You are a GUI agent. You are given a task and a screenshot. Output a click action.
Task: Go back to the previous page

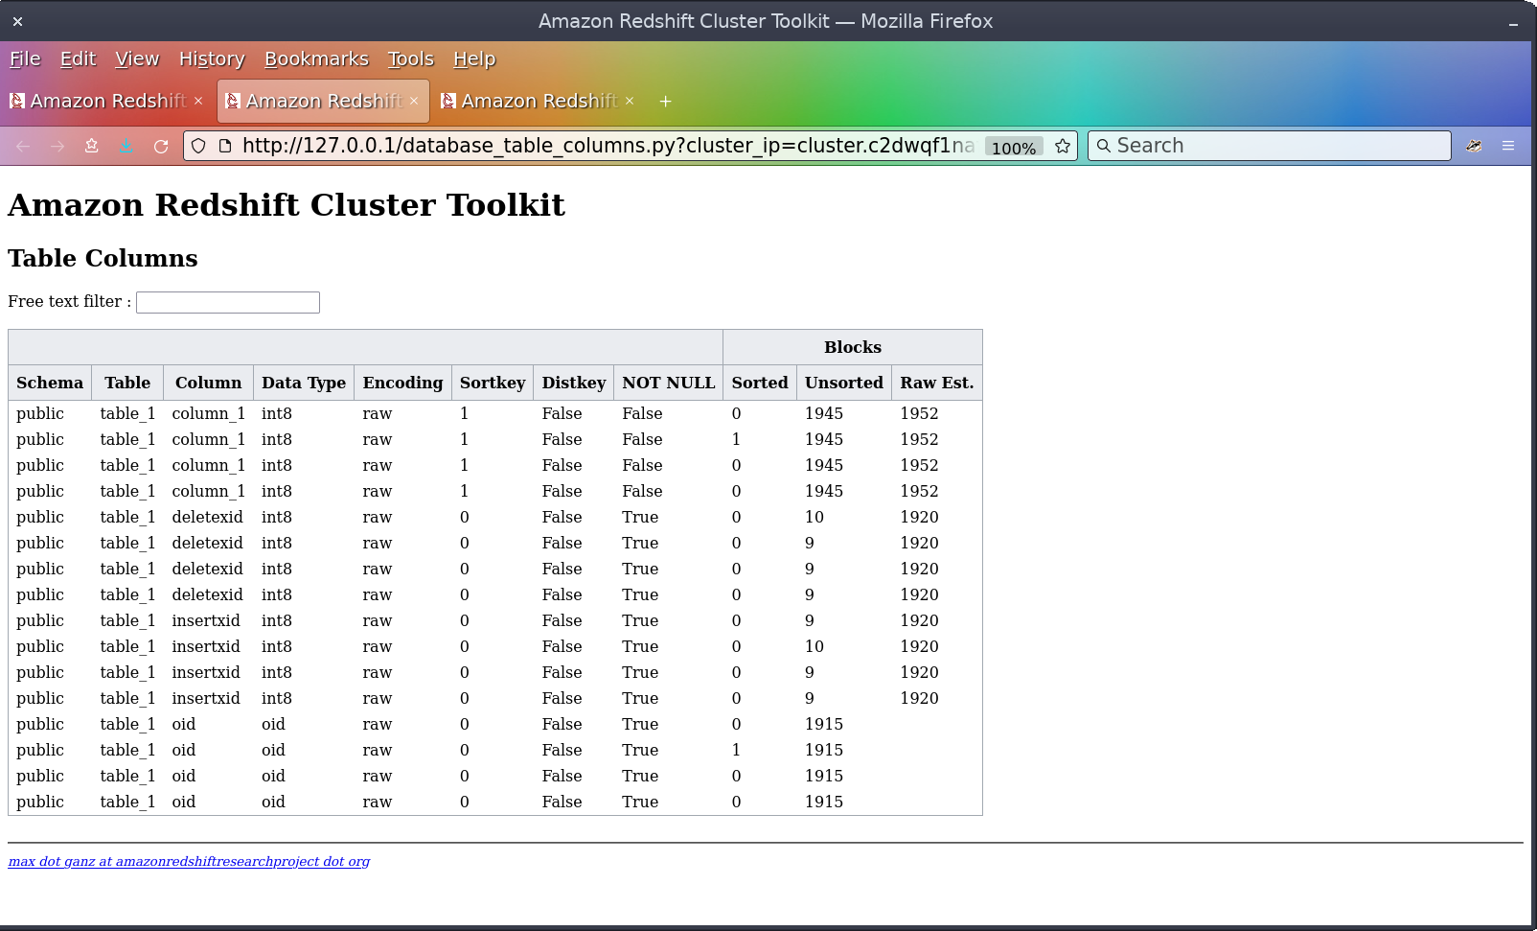(23, 146)
